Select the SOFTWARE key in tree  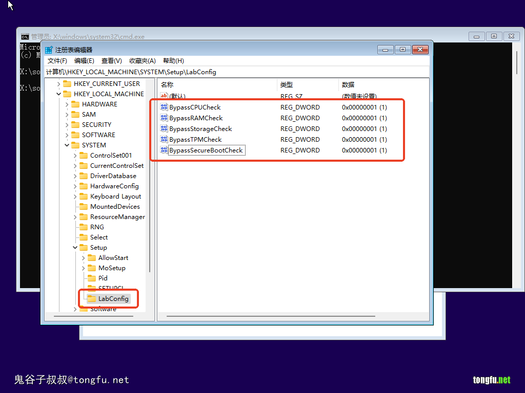(x=98, y=135)
